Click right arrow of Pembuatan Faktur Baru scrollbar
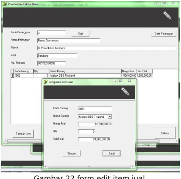The width and height of the screenshot is (181, 179). pyautogui.click(x=176, y=141)
